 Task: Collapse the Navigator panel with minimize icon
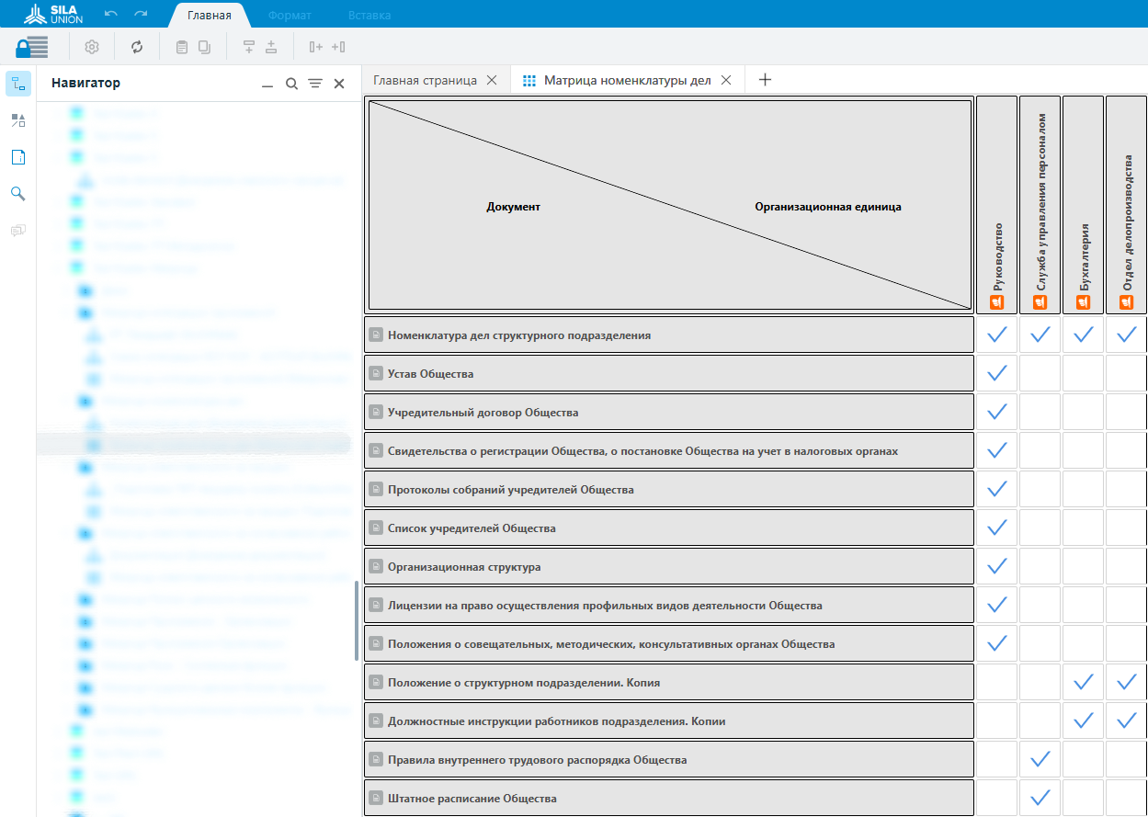(x=267, y=84)
